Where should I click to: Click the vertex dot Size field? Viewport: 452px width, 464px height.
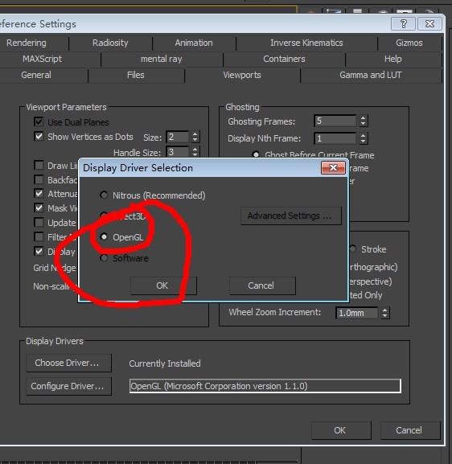click(178, 137)
